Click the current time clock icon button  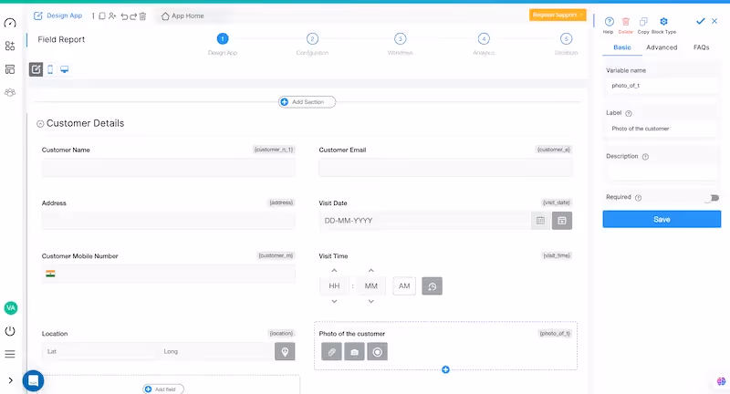(x=432, y=286)
